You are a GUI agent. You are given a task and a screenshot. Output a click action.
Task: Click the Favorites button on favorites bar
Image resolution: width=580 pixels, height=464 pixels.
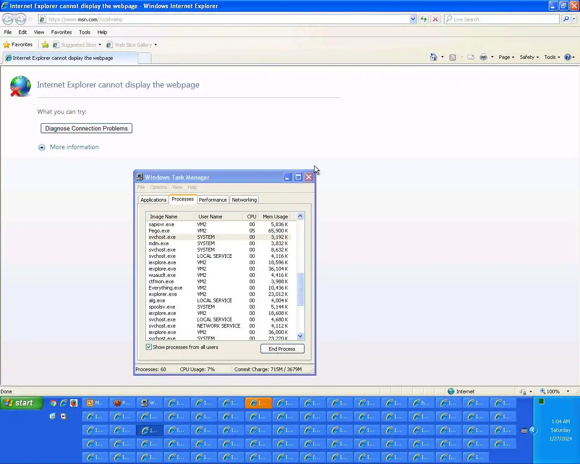coord(18,44)
